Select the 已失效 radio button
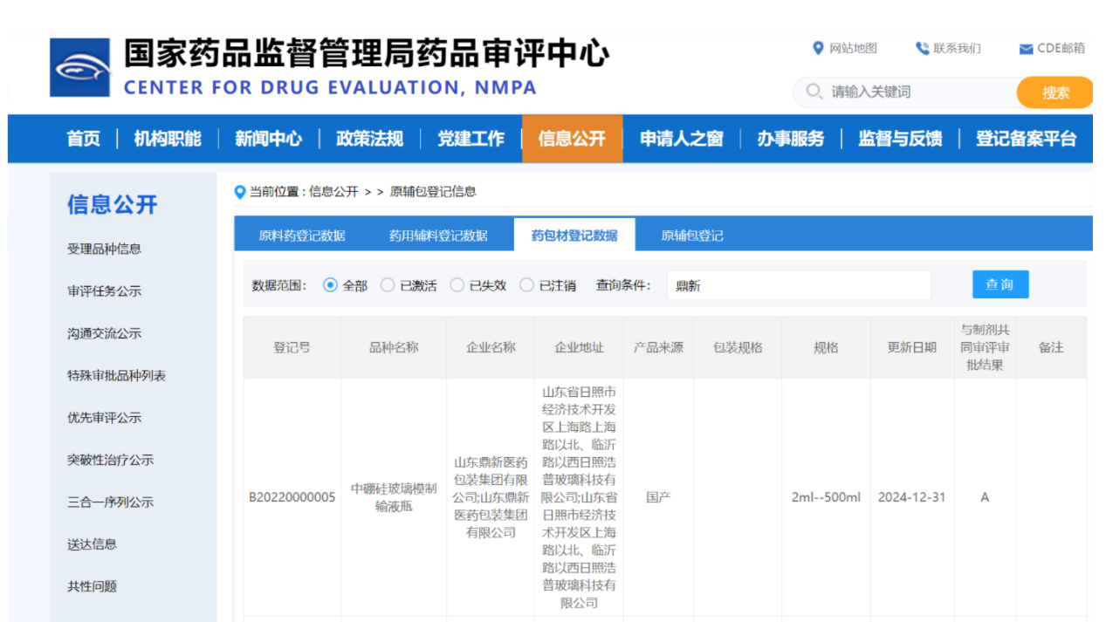This screenshot has height=622, width=1106. pos(457,285)
